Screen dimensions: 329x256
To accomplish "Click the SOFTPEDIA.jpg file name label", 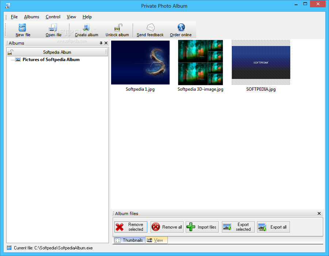I will pyautogui.click(x=261, y=89).
